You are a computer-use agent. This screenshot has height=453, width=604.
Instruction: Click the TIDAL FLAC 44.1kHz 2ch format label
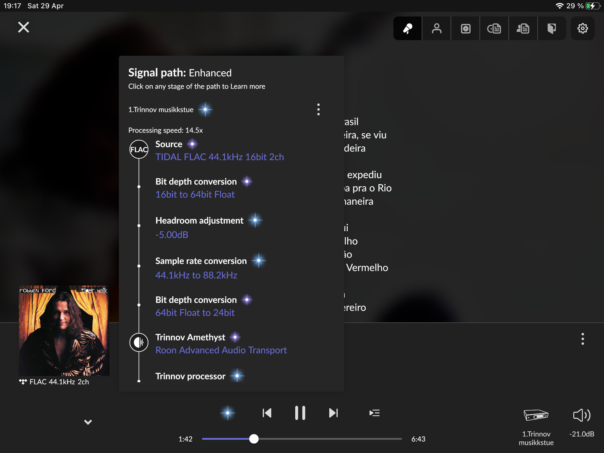(x=54, y=382)
